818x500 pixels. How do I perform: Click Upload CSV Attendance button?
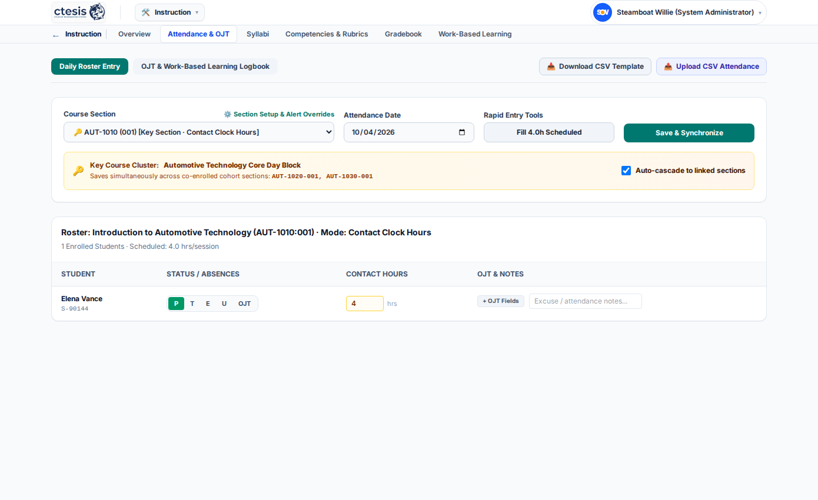(x=711, y=66)
